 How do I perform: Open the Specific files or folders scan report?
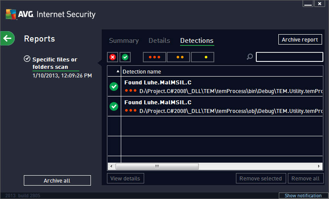pos(55,63)
